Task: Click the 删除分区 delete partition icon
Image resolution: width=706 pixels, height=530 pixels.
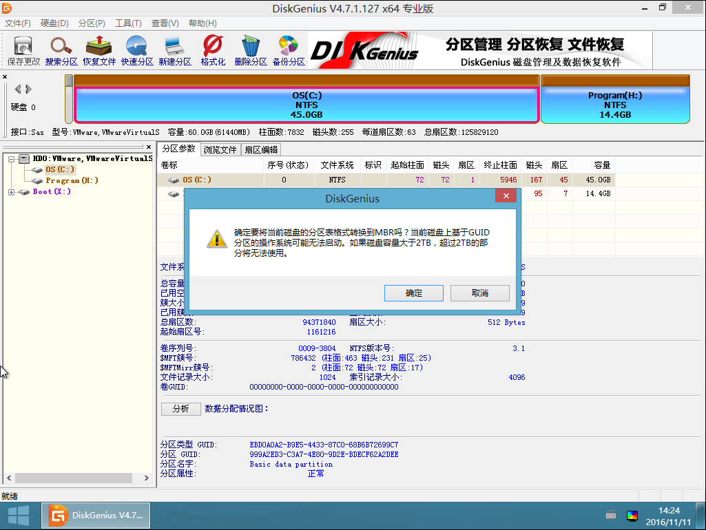Action: coord(251,51)
